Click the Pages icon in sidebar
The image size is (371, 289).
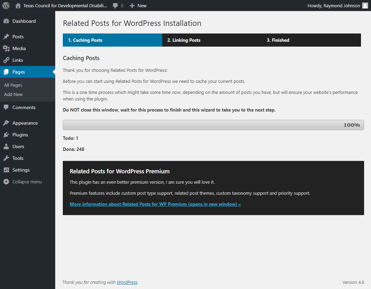click(x=6, y=72)
